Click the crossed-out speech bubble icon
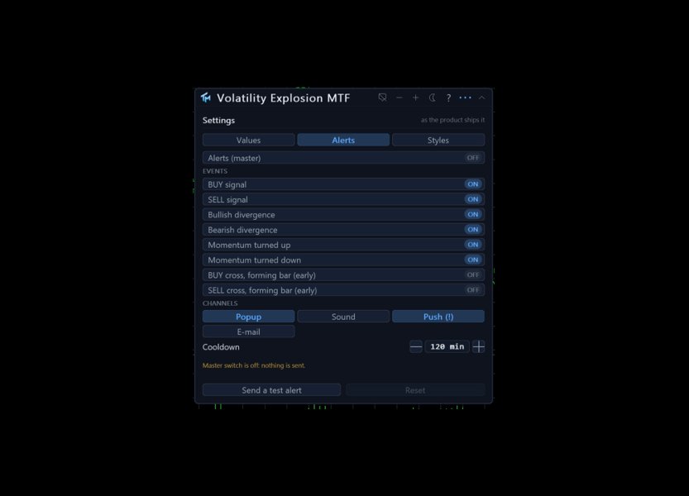This screenshot has width=689, height=496. click(382, 98)
